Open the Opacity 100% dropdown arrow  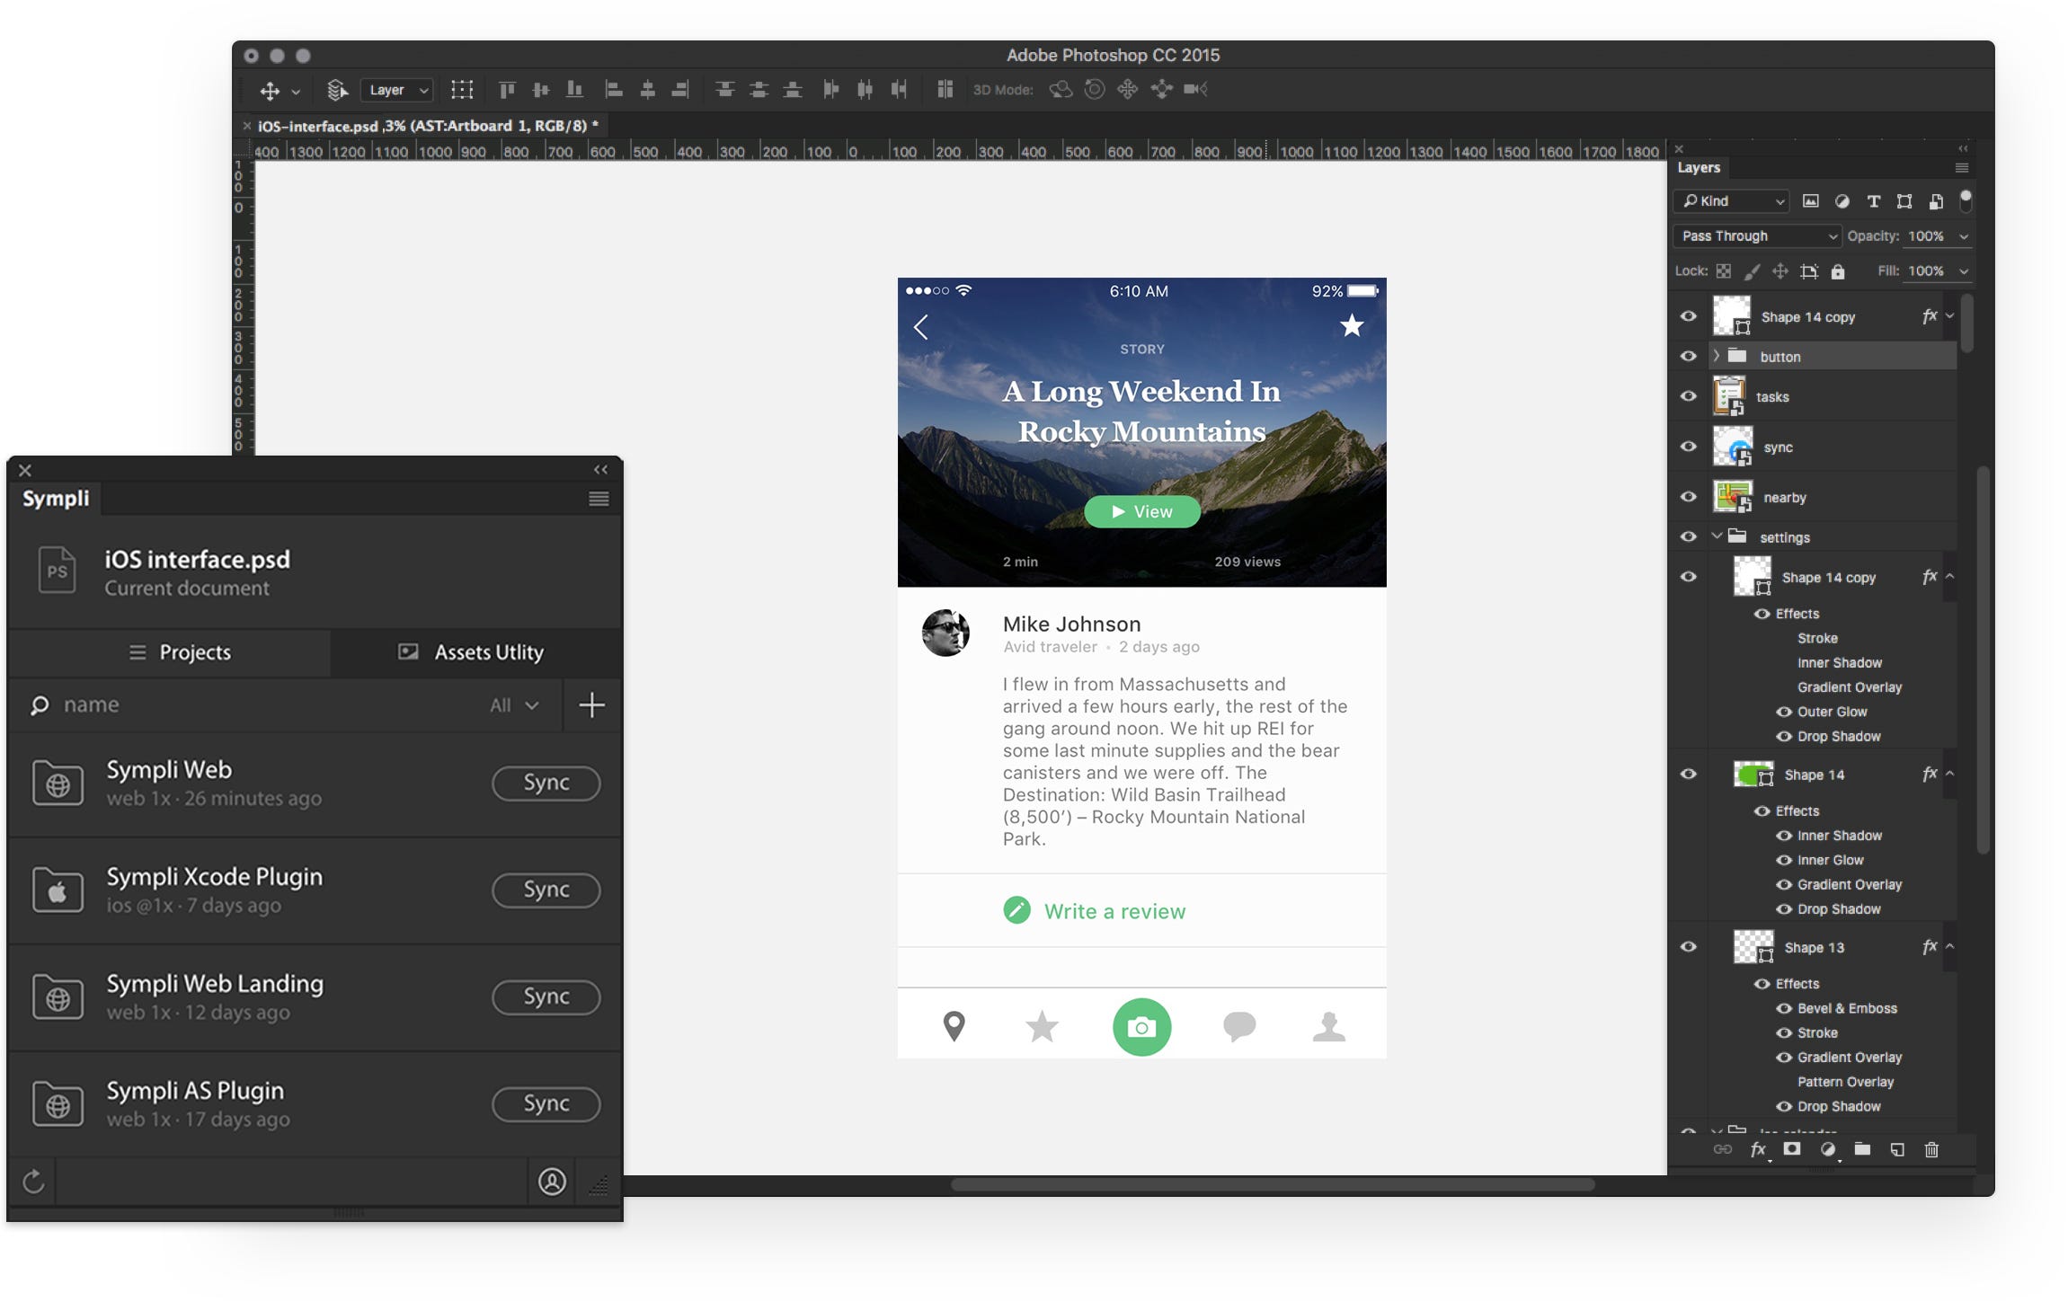(1964, 236)
